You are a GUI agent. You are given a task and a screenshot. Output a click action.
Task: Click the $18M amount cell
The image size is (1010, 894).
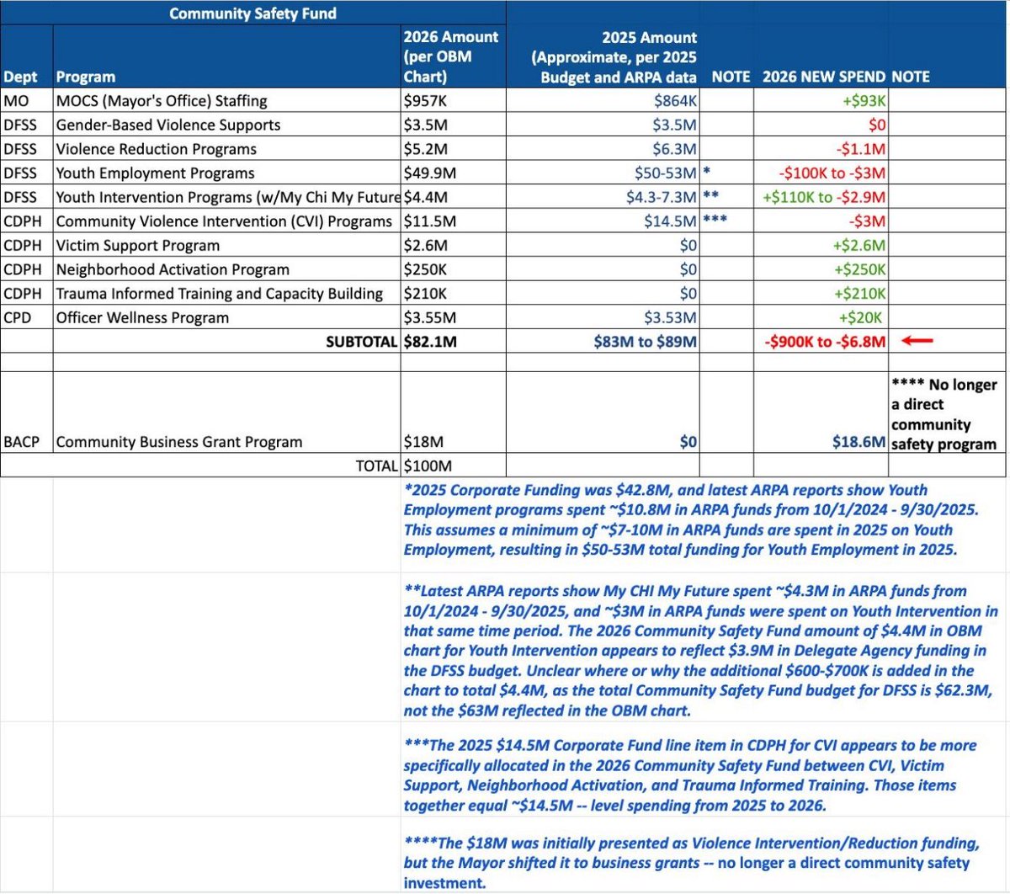(x=453, y=412)
